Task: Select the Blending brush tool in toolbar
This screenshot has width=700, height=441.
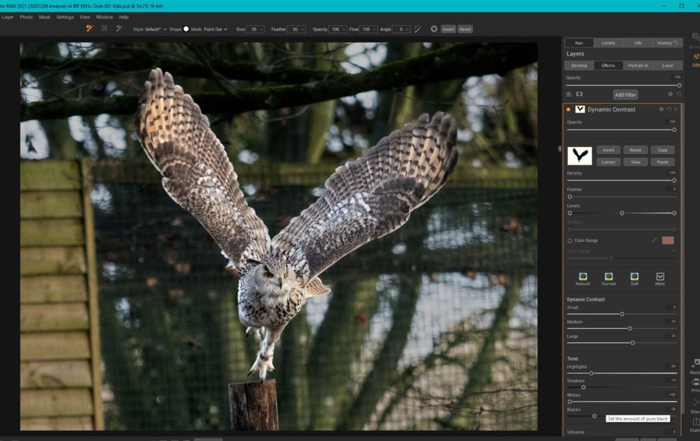Action: click(120, 29)
